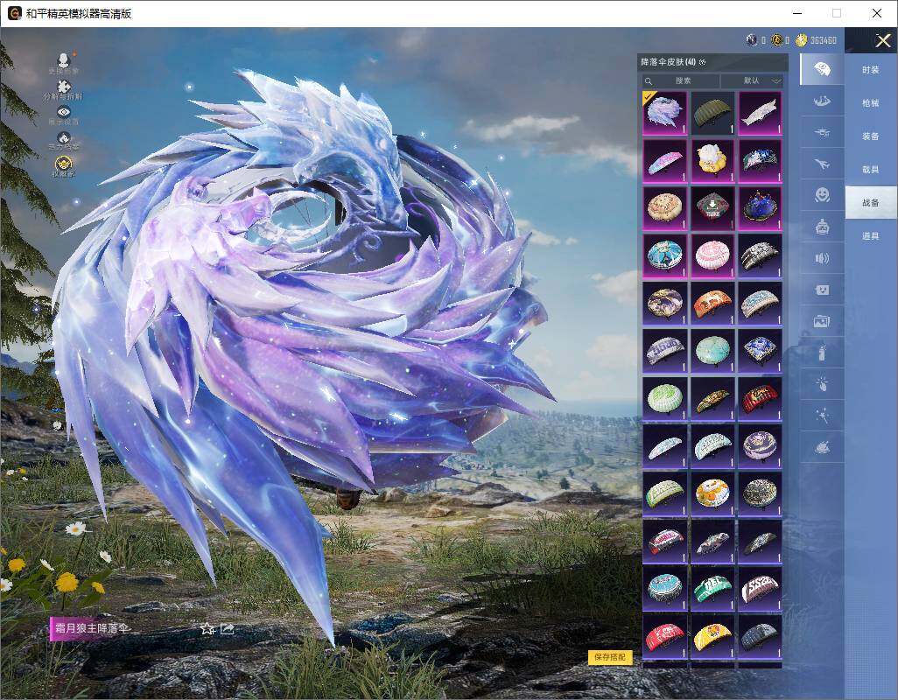The image size is (898, 700).
Task: Open 分解与拆解 puzzle piece icon
Action: click(64, 87)
